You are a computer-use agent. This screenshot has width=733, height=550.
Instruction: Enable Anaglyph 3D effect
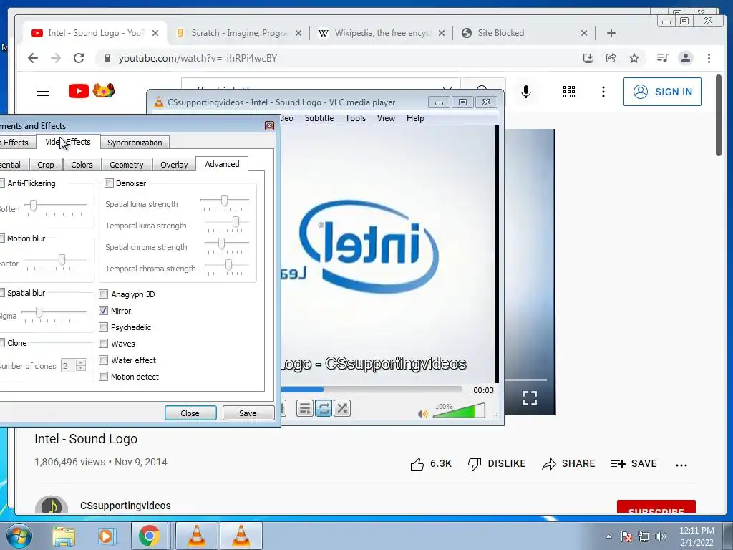click(103, 294)
